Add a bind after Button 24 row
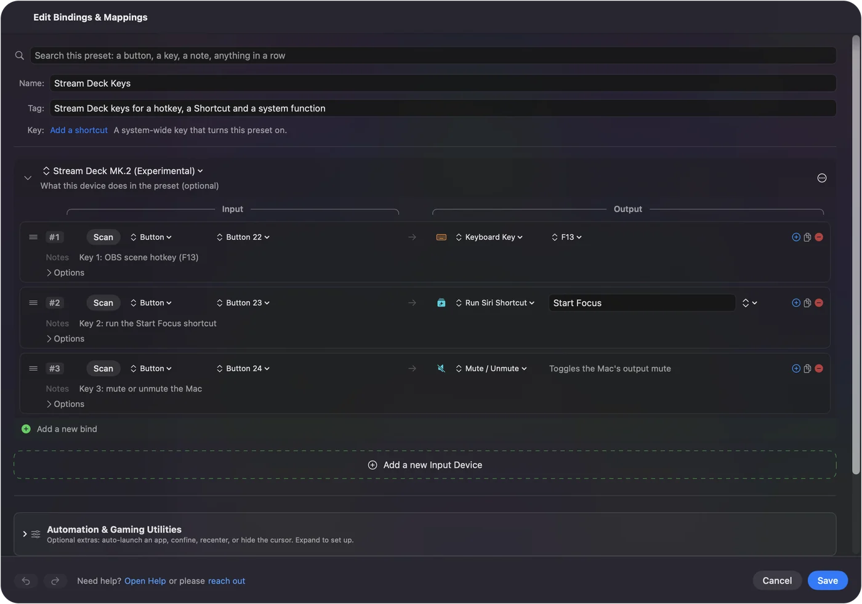Viewport: 862px width, 604px height. [x=796, y=368]
